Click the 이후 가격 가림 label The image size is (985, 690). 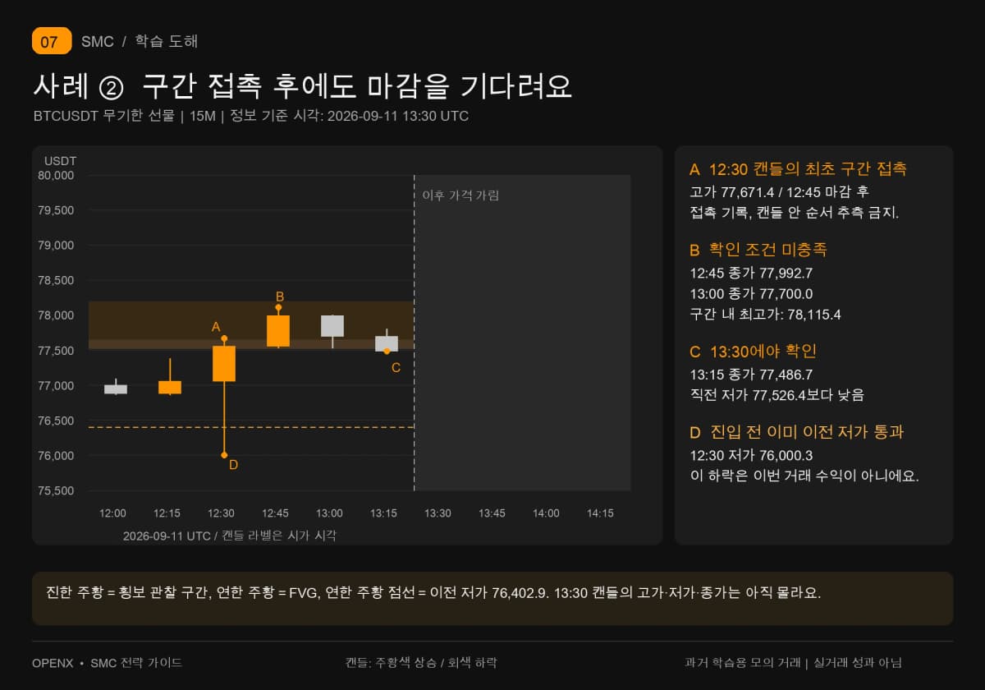point(460,195)
